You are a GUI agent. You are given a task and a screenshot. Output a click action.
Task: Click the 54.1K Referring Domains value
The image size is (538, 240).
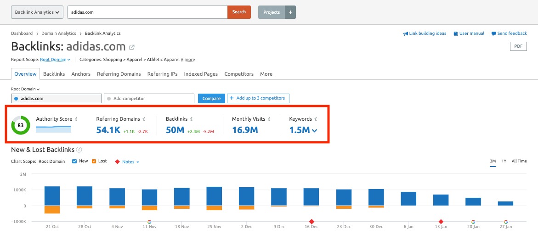click(x=108, y=130)
